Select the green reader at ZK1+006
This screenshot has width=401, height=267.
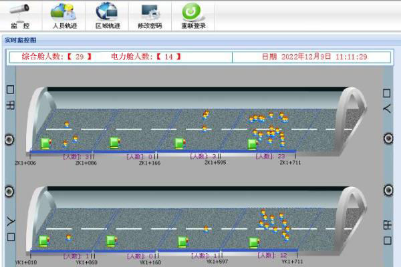pos(46,142)
